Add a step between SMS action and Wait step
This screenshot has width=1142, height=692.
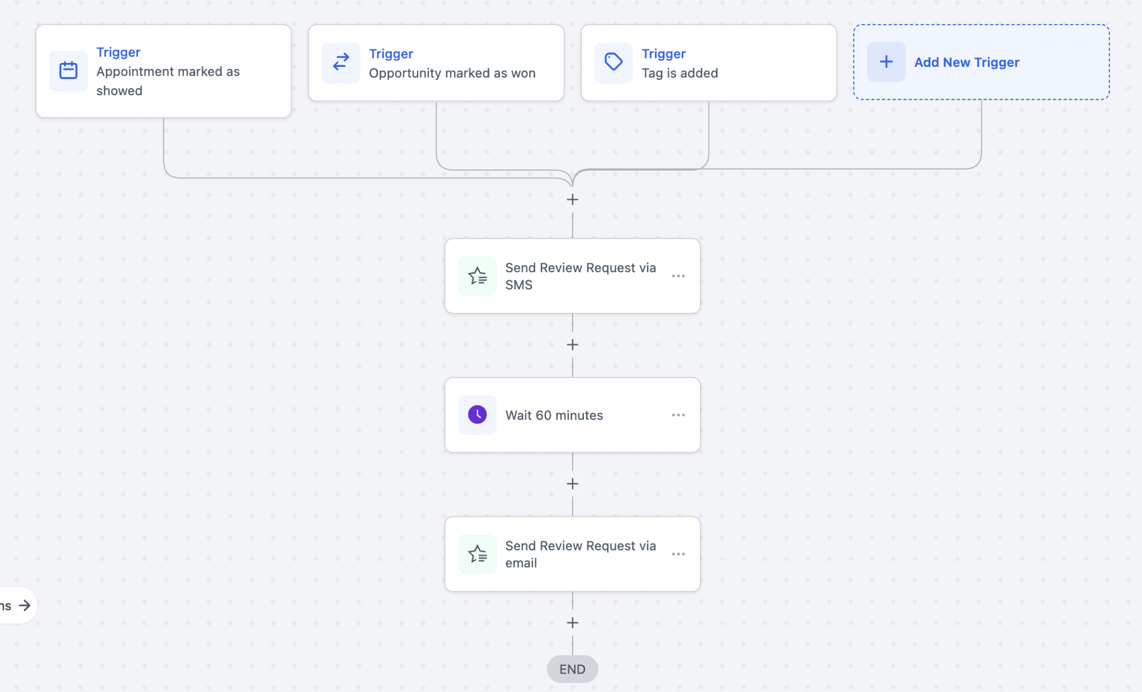(572, 344)
